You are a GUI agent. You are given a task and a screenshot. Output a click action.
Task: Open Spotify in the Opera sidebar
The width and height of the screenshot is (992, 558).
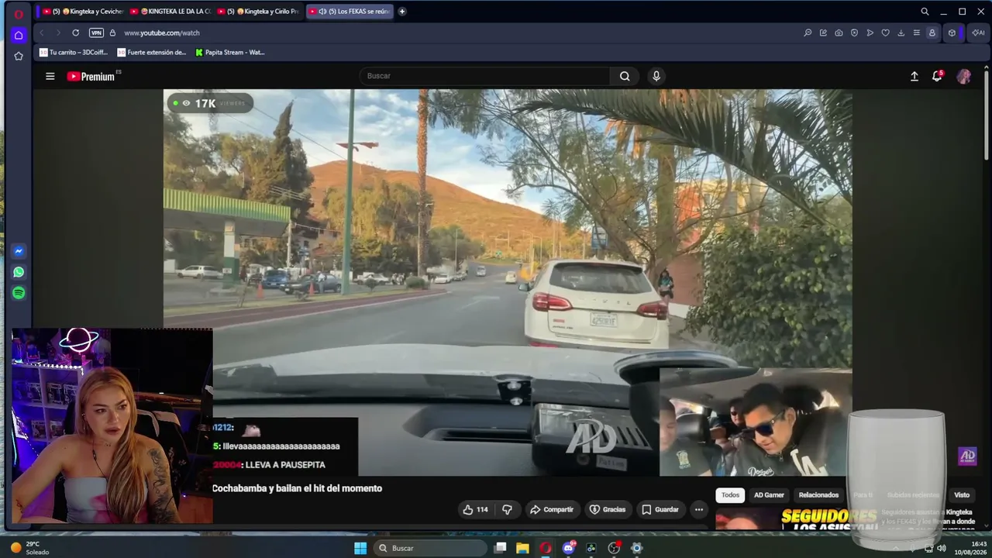tap(19, 293)
